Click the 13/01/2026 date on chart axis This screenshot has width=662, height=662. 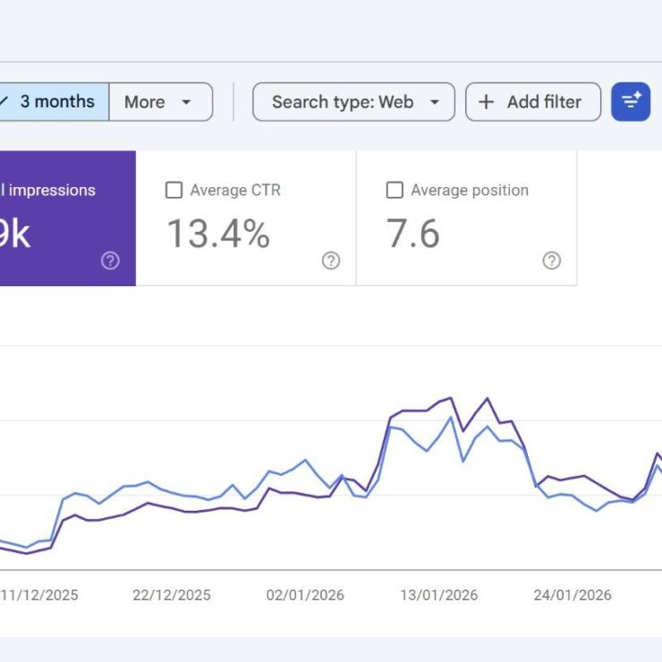coord(439,595)
